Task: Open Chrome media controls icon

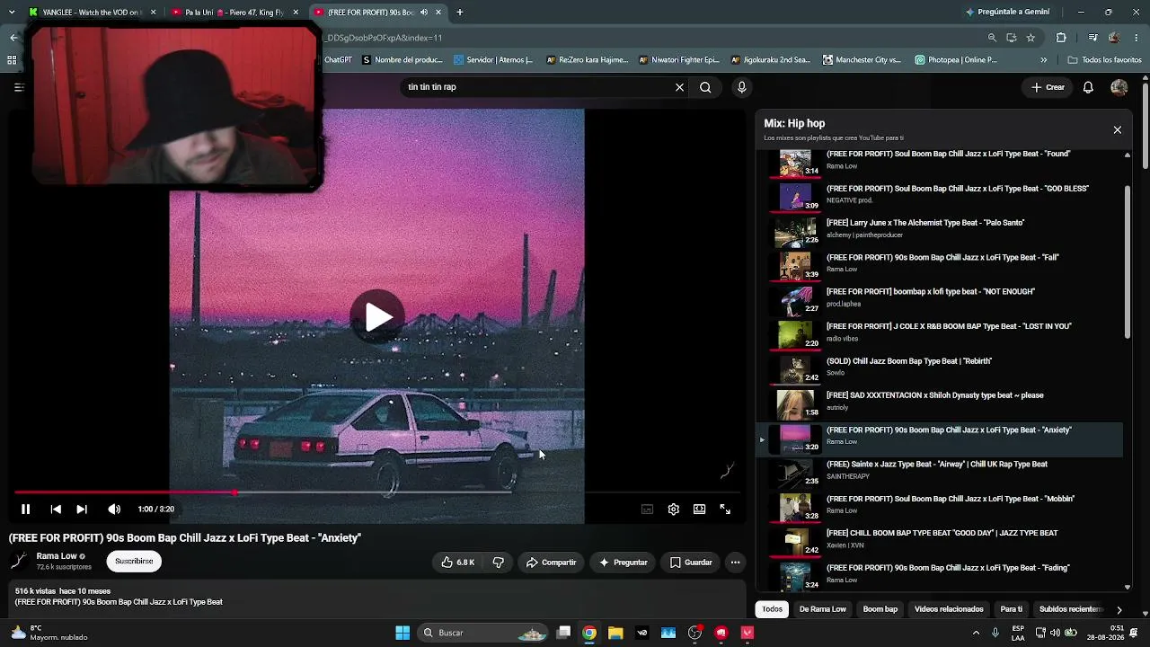Action: point(1092,38)
